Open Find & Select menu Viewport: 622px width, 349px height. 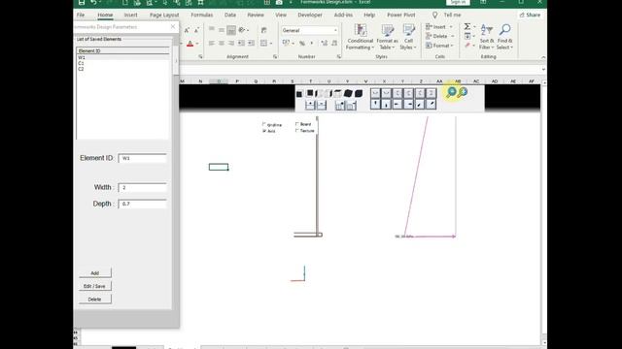coord(504,37)
